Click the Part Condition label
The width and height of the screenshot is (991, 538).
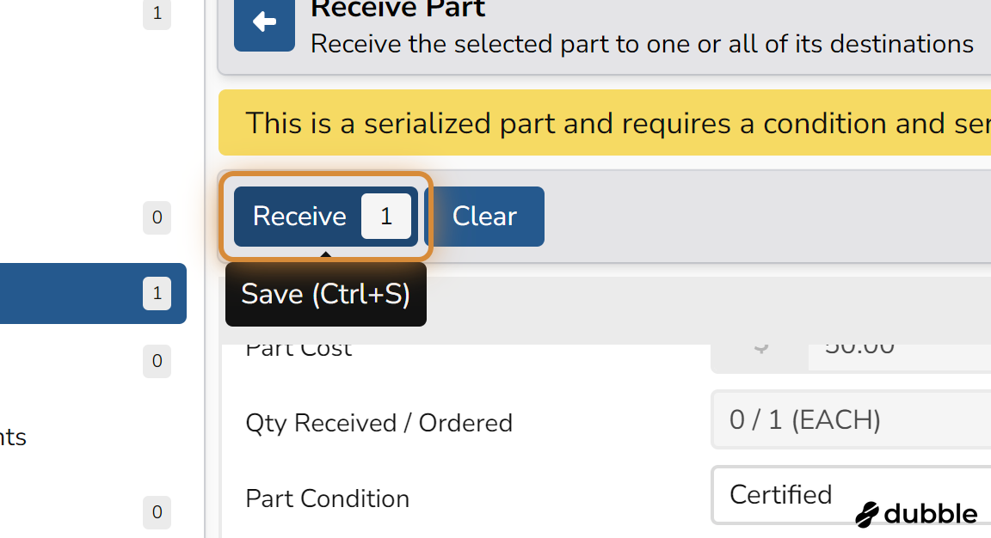328,498
